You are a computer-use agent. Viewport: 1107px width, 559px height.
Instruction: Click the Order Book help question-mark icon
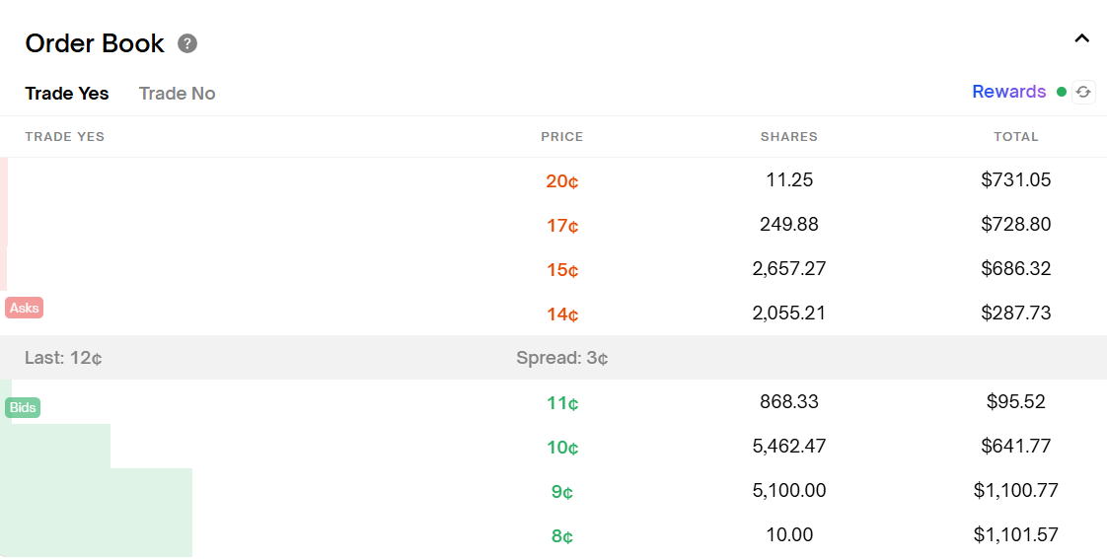tap(187, 43)
